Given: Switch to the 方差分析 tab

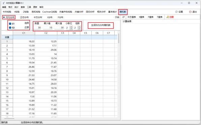Looking at the screenshot, I should pyautogui.click(x=79, y=12).
